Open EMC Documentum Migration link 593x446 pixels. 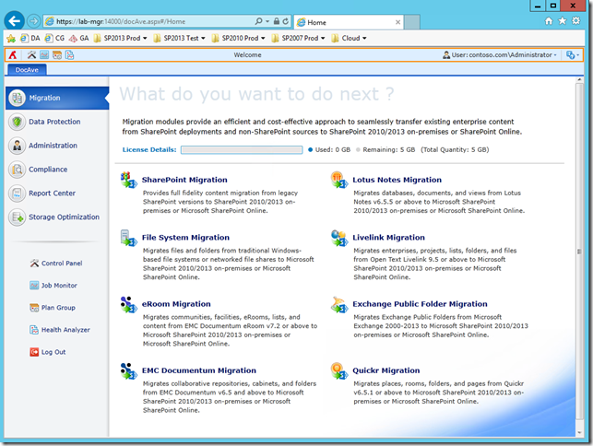click(x=199, y=370)
